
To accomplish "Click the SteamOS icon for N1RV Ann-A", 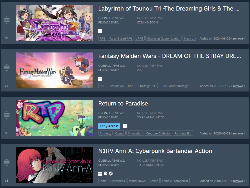I will click(x=111, y=173).
